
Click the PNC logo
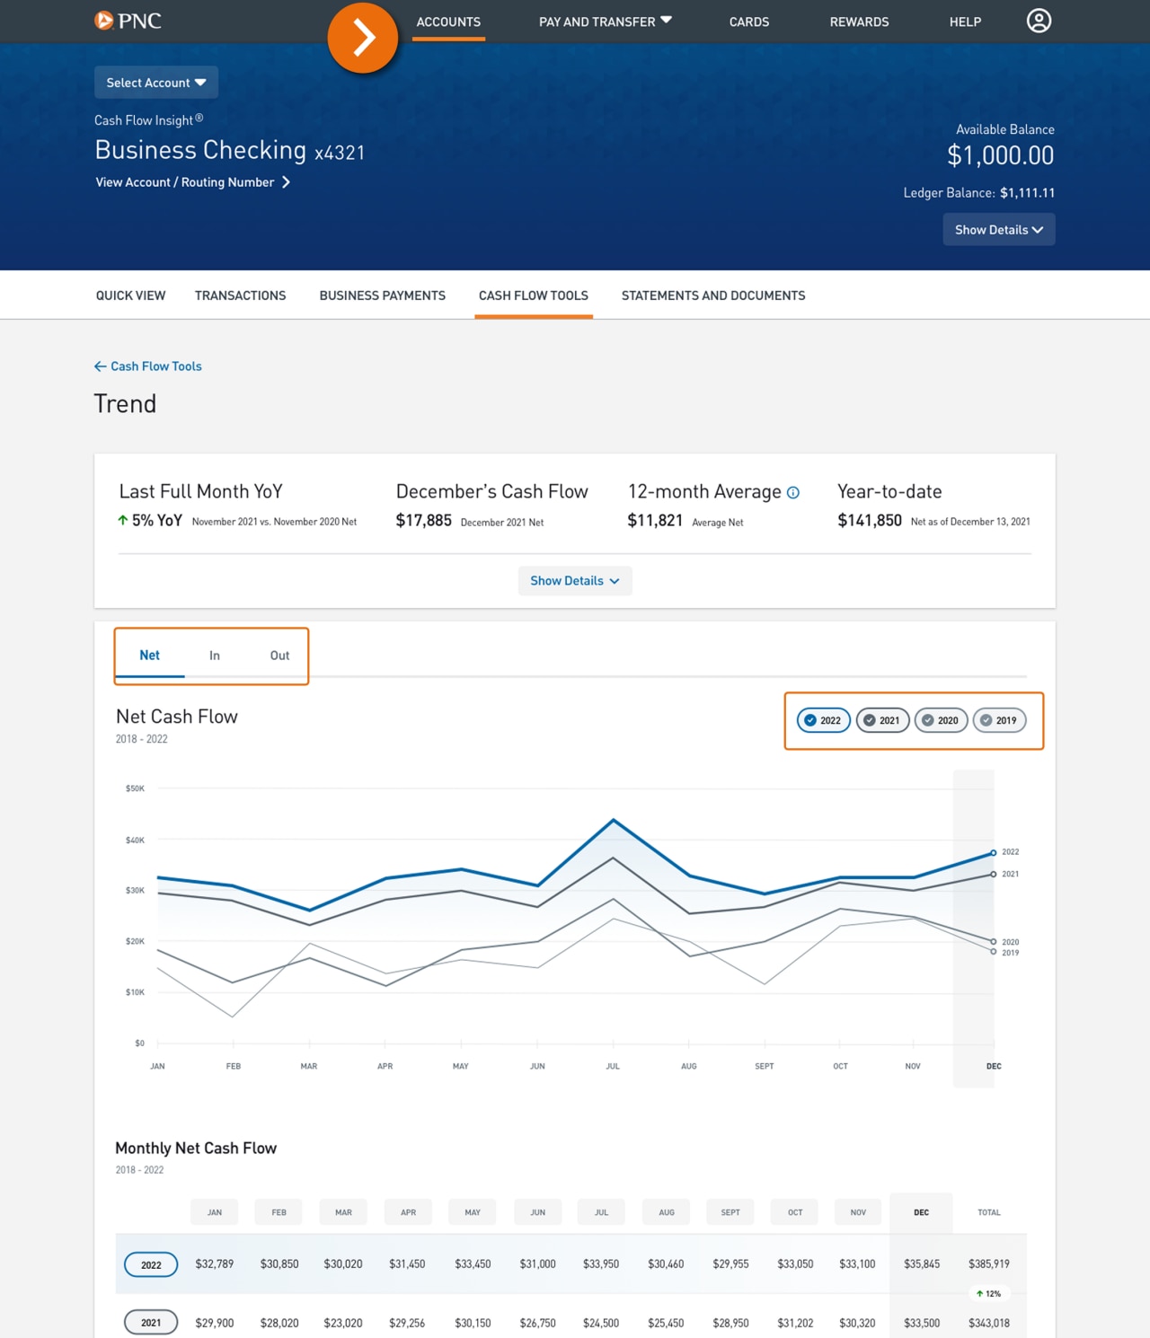(x=128, y=21)
